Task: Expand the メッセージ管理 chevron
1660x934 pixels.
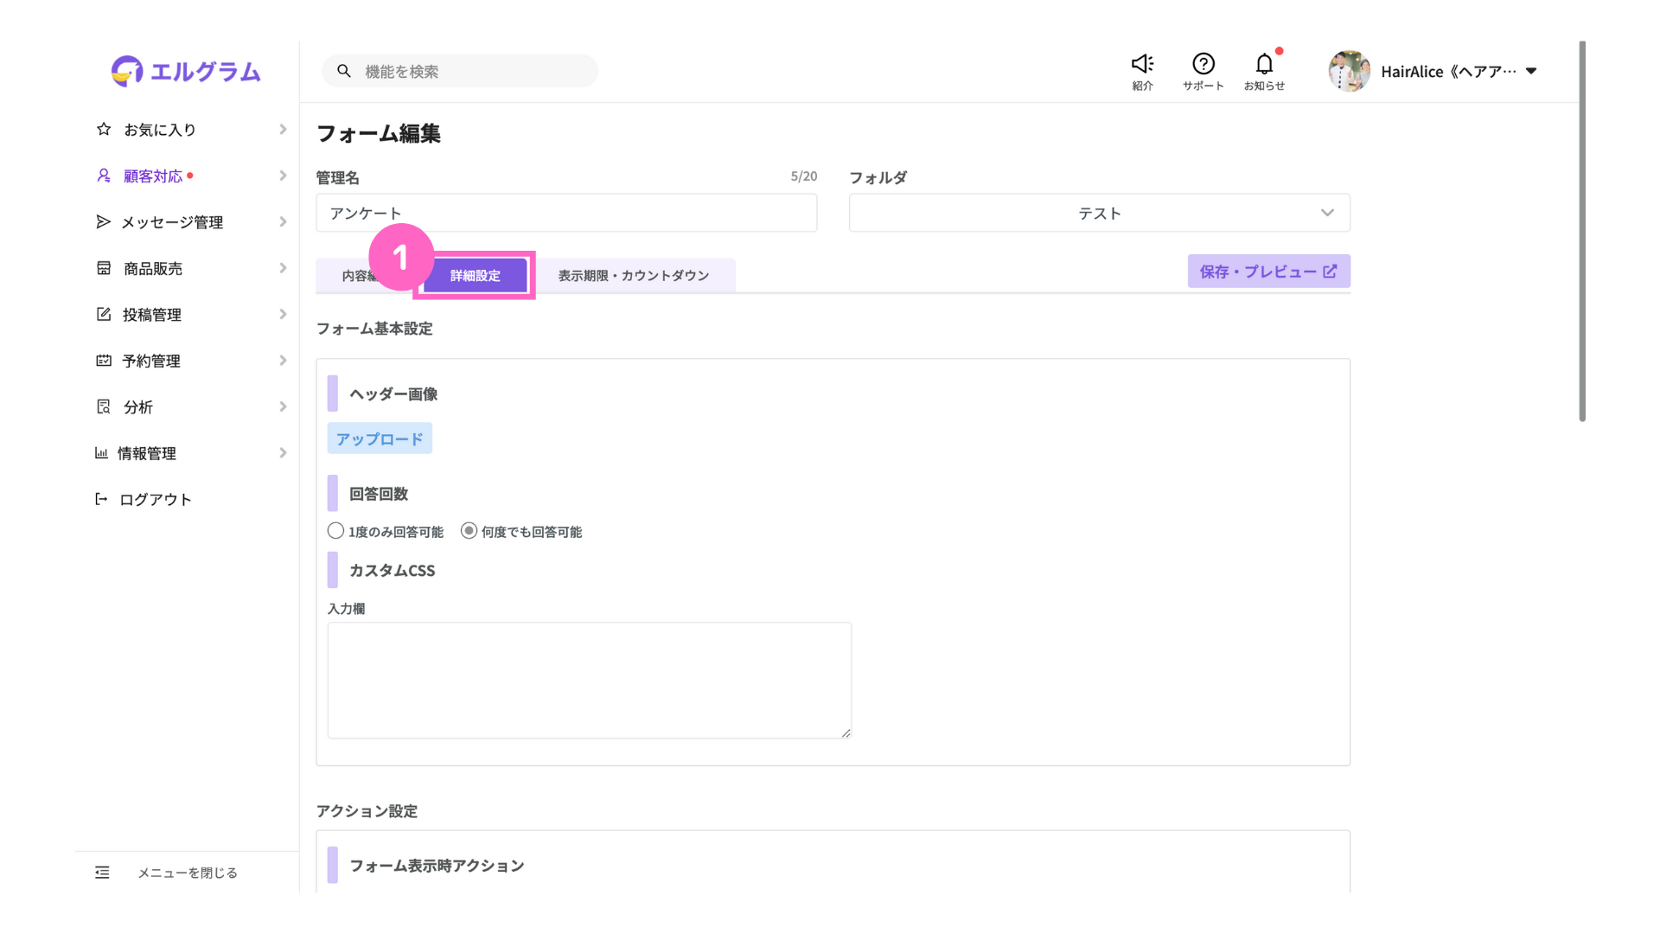Action: pos(283,222)
